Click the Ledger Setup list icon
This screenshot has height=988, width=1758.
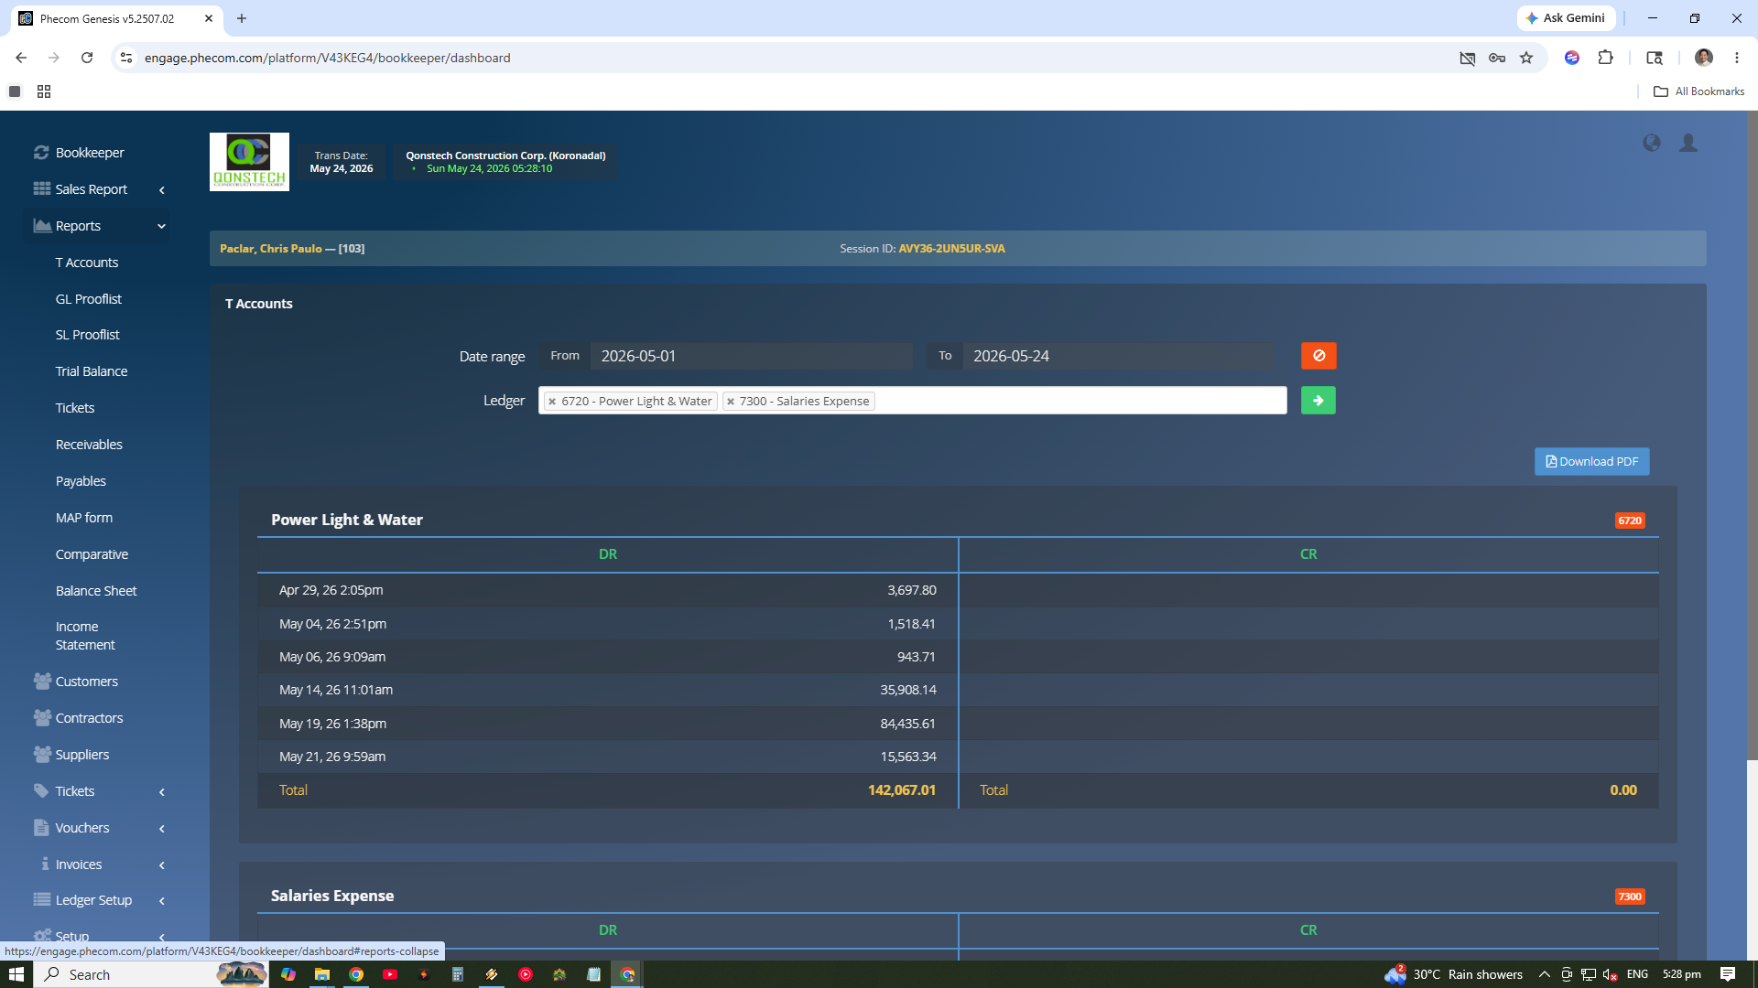42,899
